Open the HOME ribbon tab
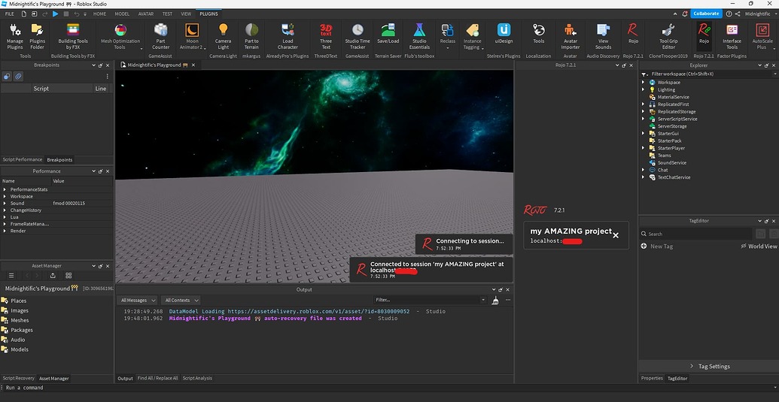Image resolution: width=779 pixels, height=402 pixels. pos(100,14)
